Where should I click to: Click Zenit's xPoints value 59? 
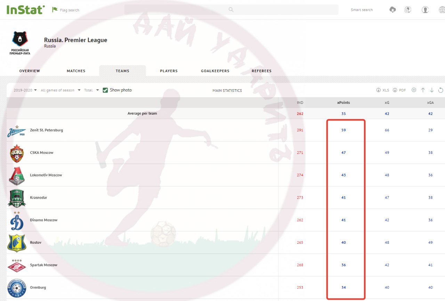(x=343, y=130)
